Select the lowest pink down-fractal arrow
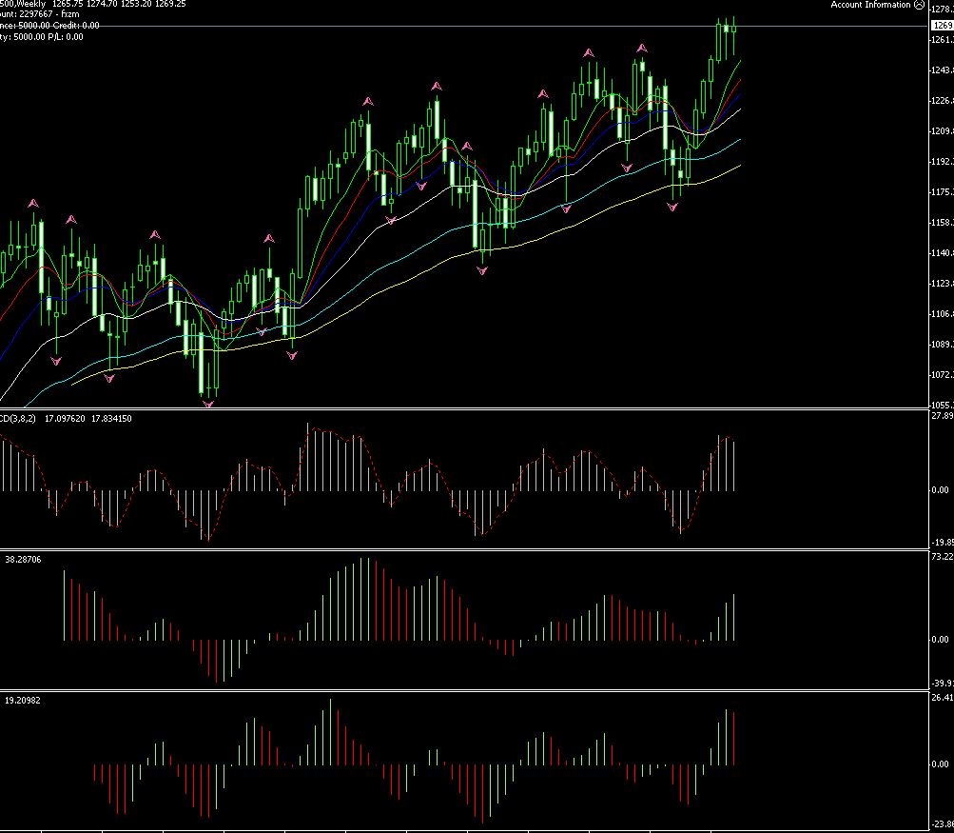Screen dimensions: 954x833 click(x=207, y=405)
